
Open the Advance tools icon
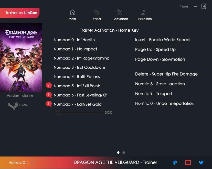click(120, 12)
